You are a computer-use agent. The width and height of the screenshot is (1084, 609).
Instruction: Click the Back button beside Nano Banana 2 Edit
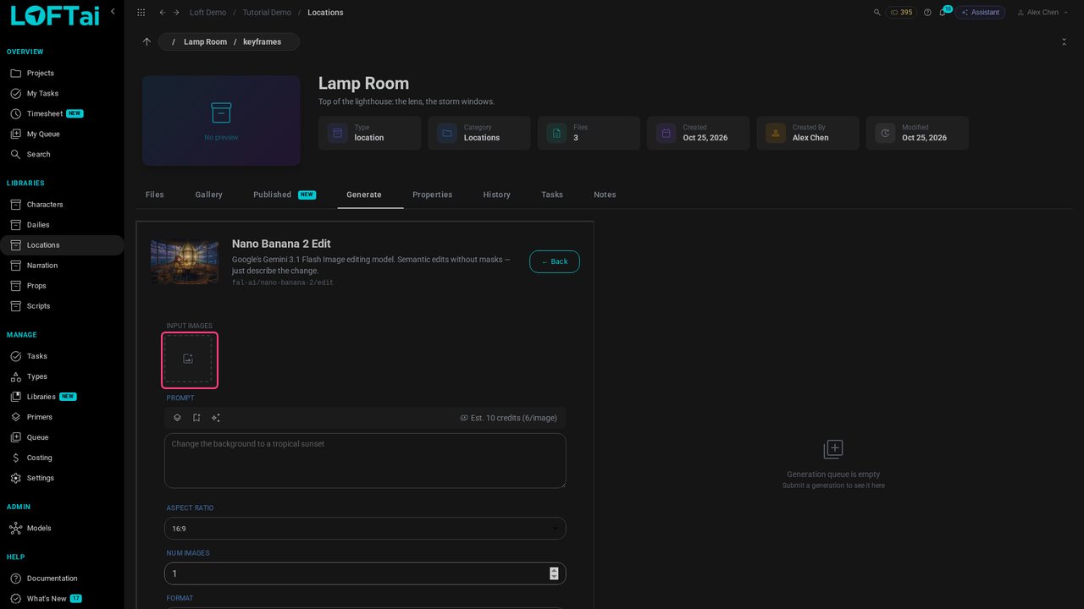click(555, 261)
